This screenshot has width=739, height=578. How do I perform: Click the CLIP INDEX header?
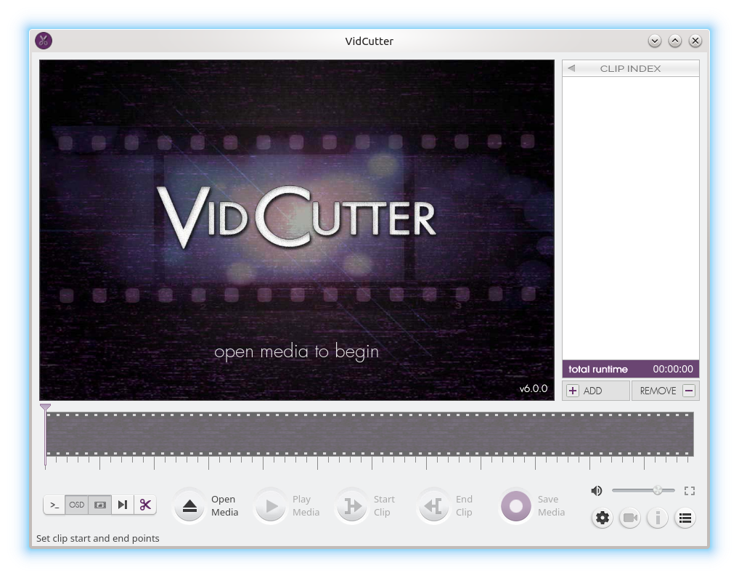pos(631,68)
